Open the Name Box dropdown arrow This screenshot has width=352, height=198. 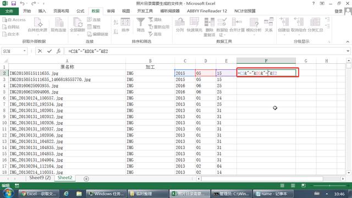point(24,51)
